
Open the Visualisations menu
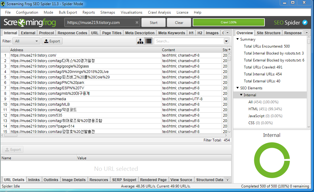[x=132, y=12]
